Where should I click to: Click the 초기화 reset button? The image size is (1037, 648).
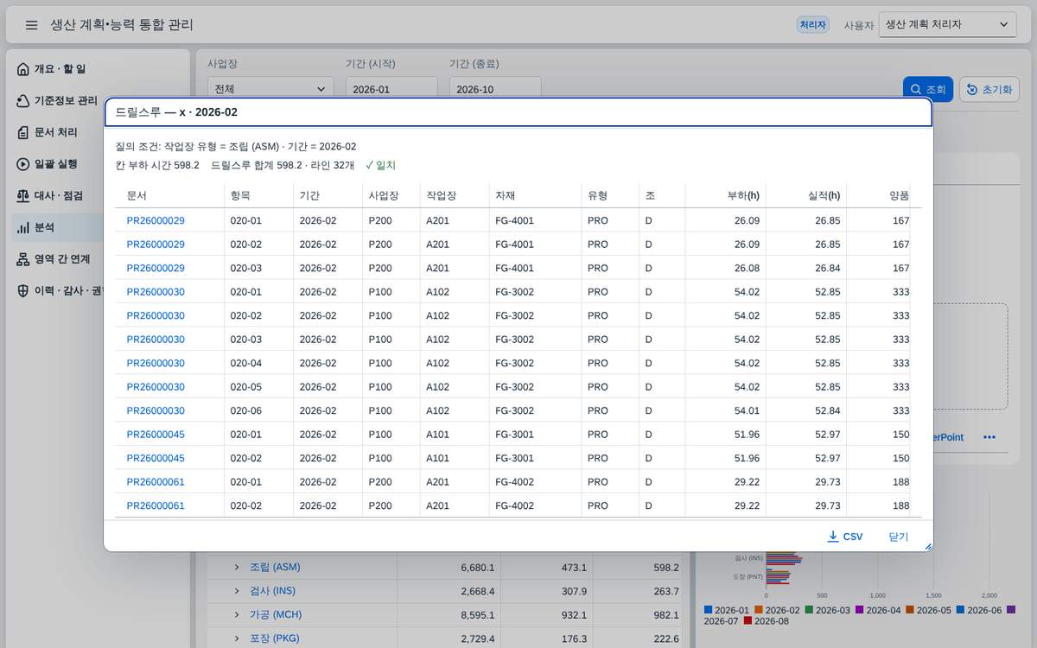click(x=989, y=90)
